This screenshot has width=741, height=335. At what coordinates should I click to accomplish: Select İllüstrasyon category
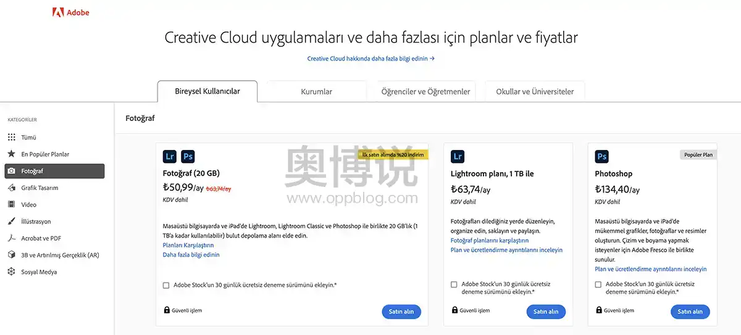click(x=36, y=221)
